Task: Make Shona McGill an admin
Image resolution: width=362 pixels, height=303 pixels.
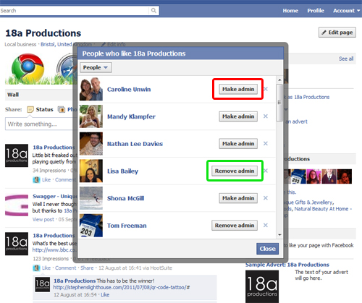Action: (x=238, y=198)
